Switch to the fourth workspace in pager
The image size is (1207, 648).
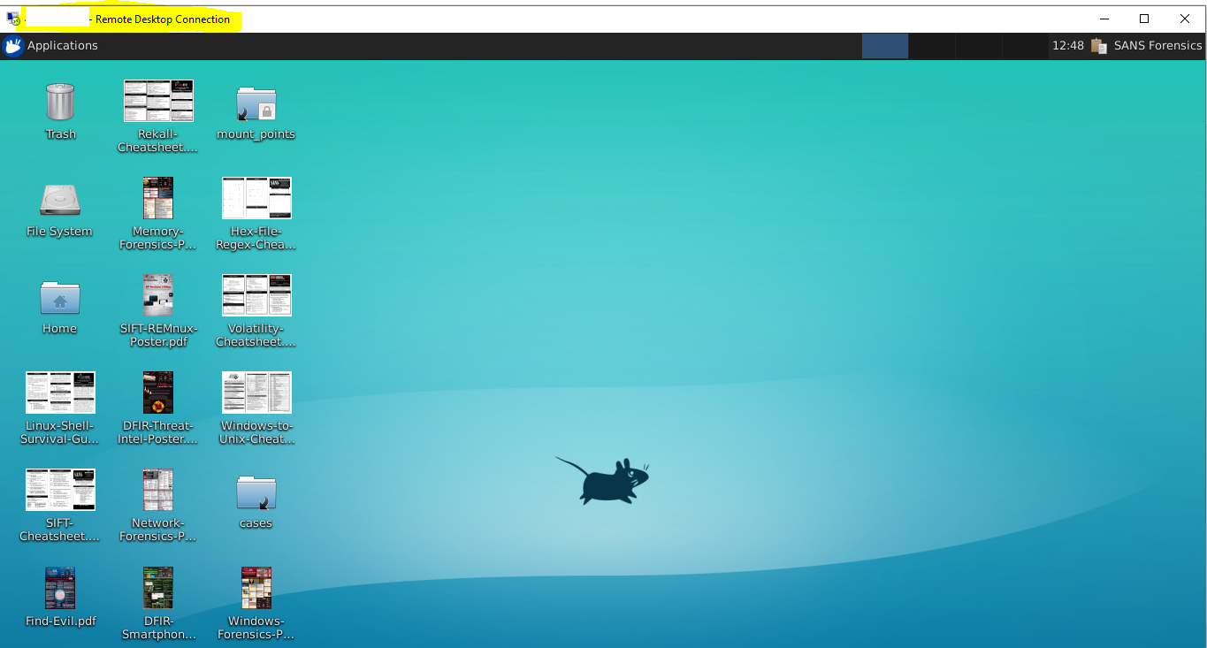[x=1025, y=46]
